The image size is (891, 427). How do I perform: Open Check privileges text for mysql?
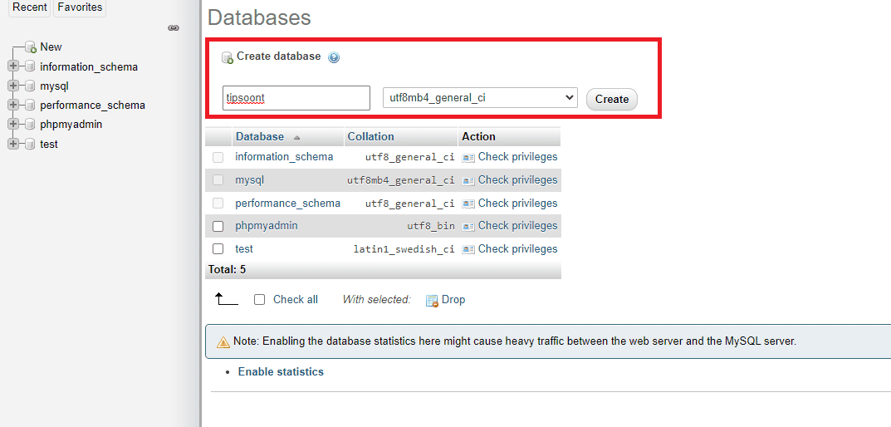(x=517, y=180)
